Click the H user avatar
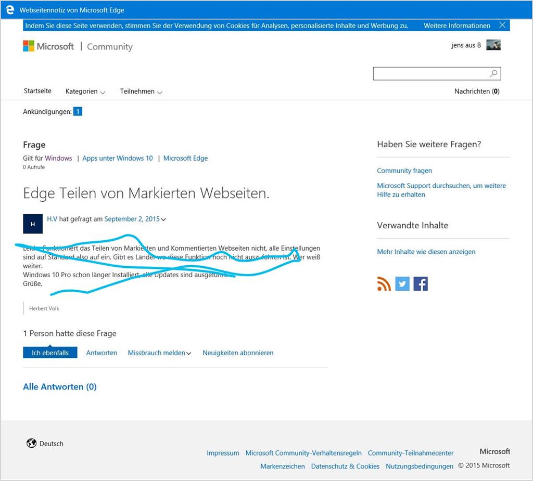Viewport: 533px width, 481px height. pyautogui.click(x=33, y=224)
